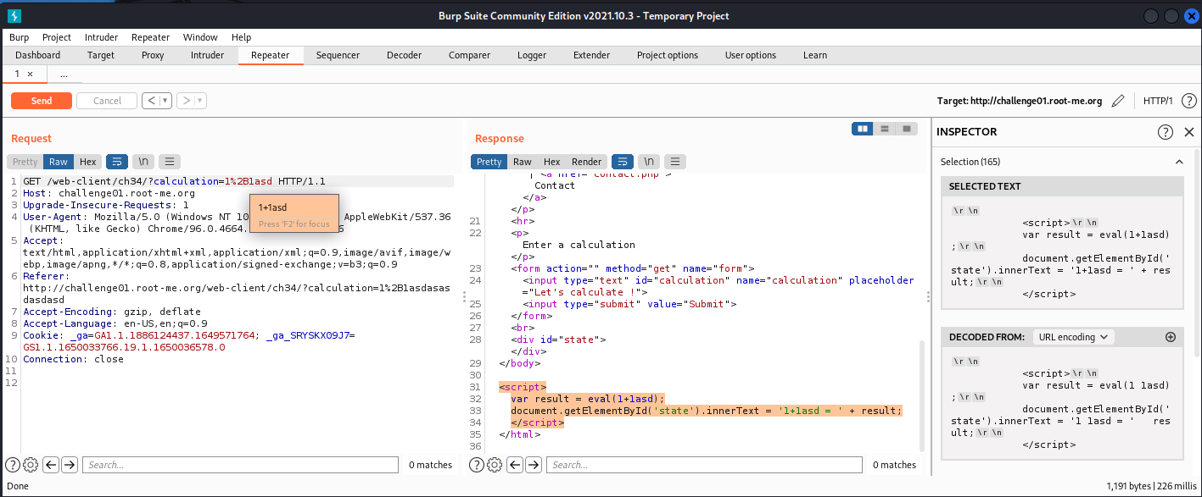This screenshot has height=497, width=1202.
Task: Go forward to next request in history
Action: [x=186, y=101]
